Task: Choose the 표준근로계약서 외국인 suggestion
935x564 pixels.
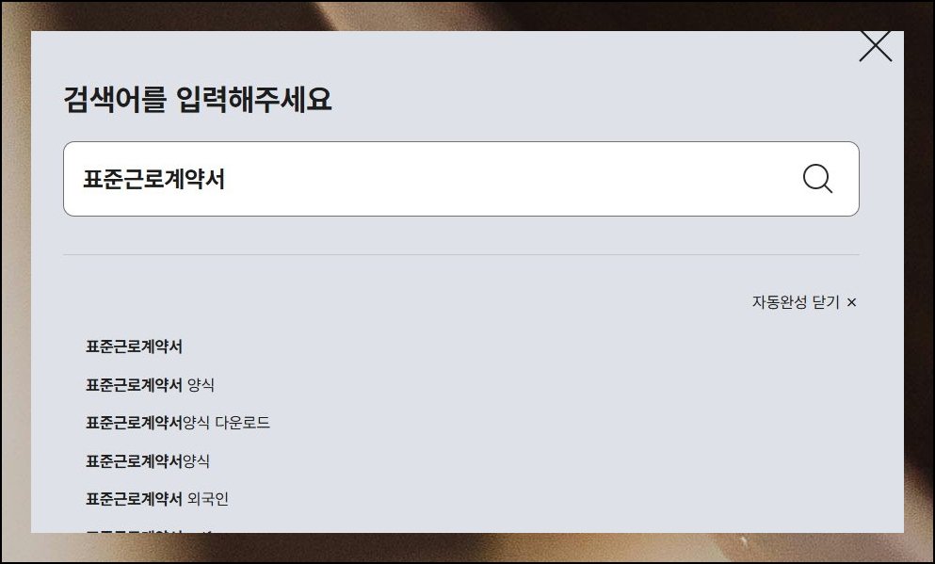Action: tap(157, 498)
